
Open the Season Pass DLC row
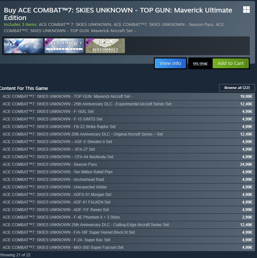click(127, 164)
